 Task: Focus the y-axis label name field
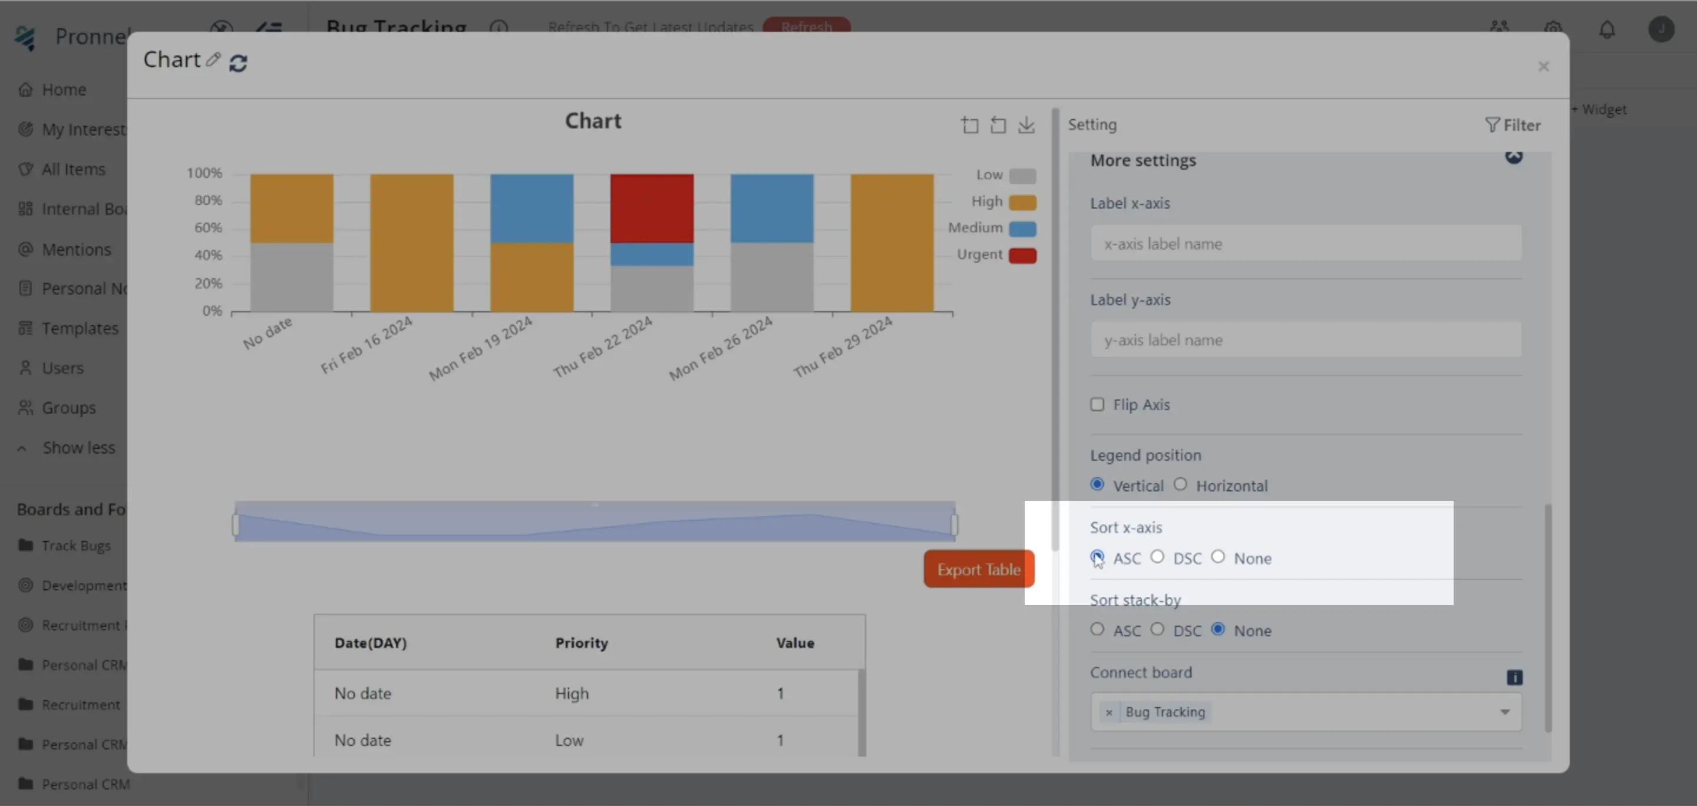(x=1306, y=340)
